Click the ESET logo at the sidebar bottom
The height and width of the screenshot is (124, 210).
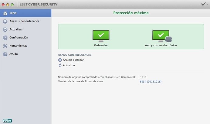point(8,121)
